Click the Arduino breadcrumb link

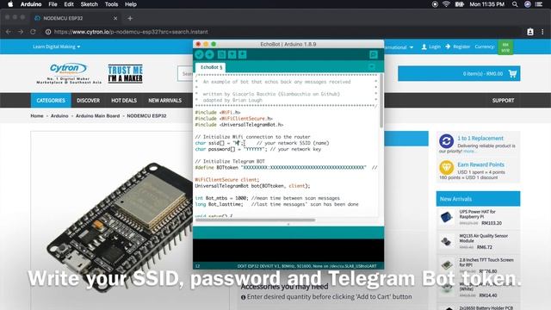(x=59, y=115)
